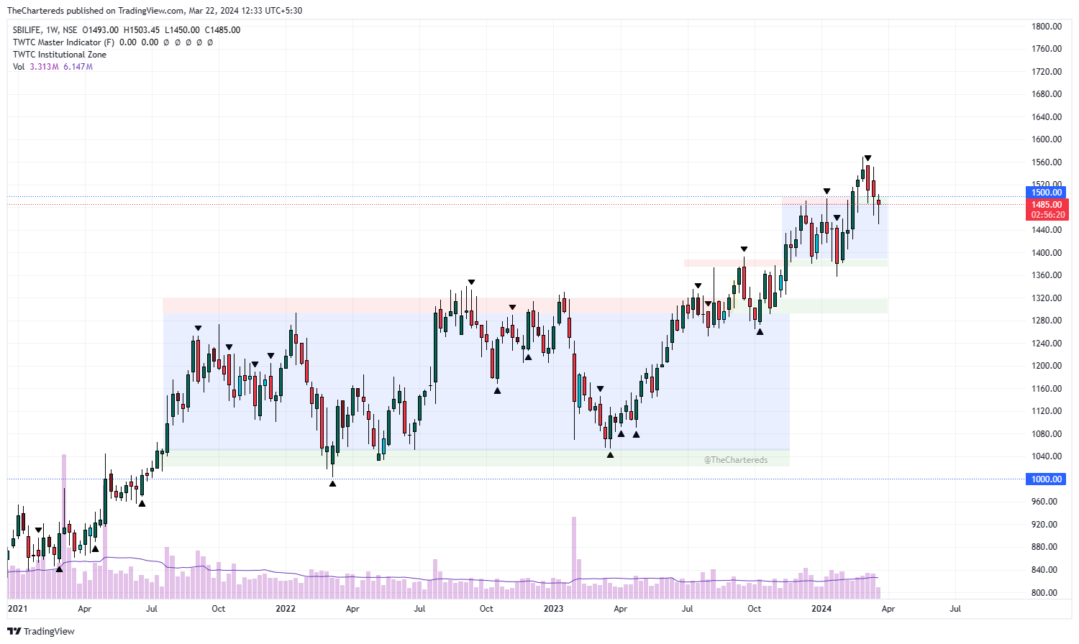Select the down-triangle marker above the highest 2024 candle
The image size is (1079, 644).
click(868, 158)
